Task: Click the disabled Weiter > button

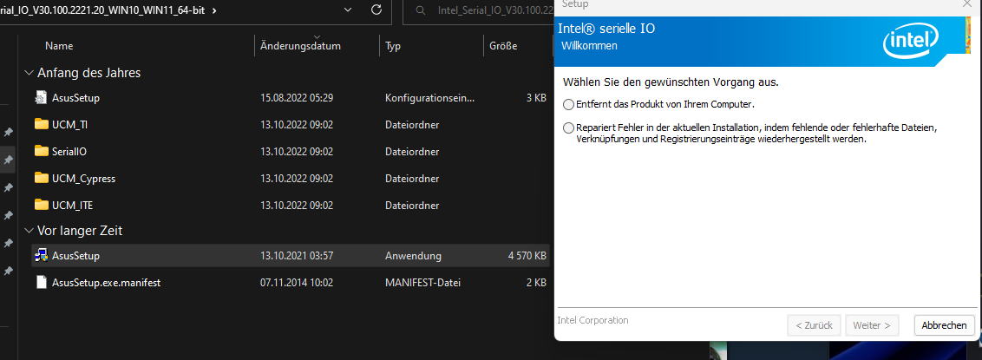Action: pos(872,325)
